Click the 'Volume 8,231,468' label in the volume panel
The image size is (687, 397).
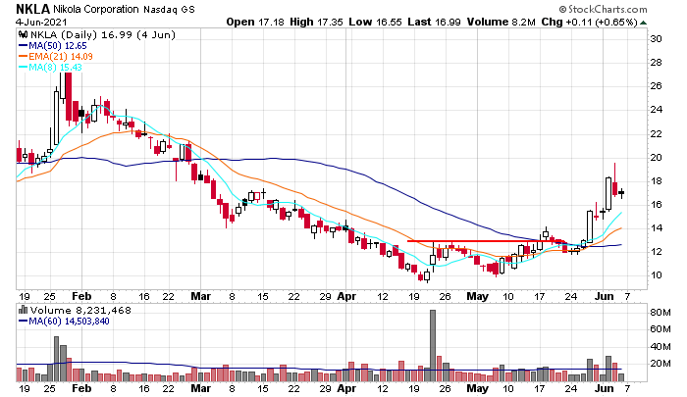pyautogui.click(x=80, y=310)
